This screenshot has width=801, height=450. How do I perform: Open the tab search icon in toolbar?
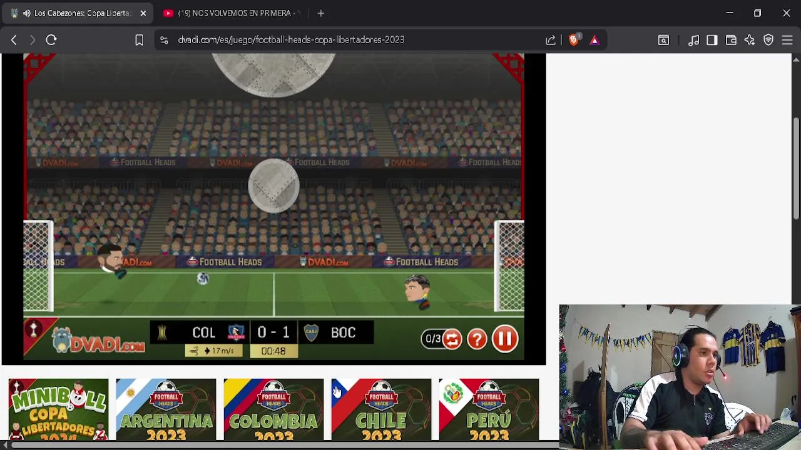click(x=663, y=39)
